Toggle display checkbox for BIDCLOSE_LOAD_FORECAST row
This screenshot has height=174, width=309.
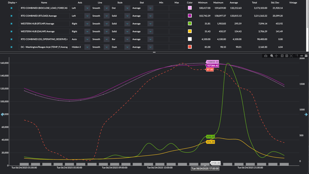coord(11,8)
